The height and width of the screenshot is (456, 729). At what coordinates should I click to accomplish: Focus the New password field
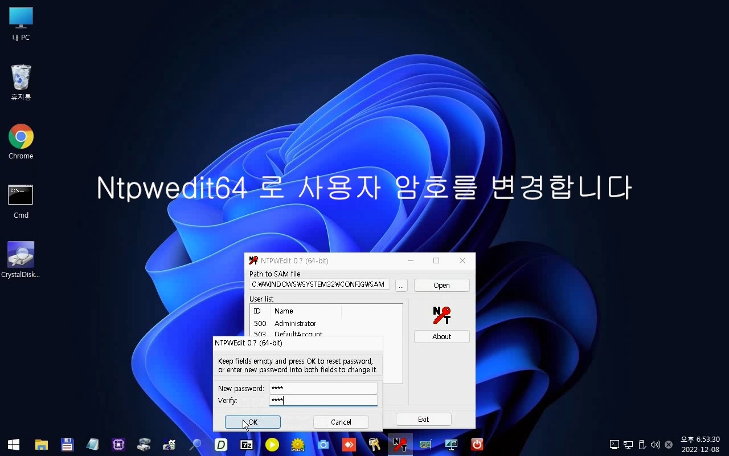pyautogui.click(x=323, y=388)
